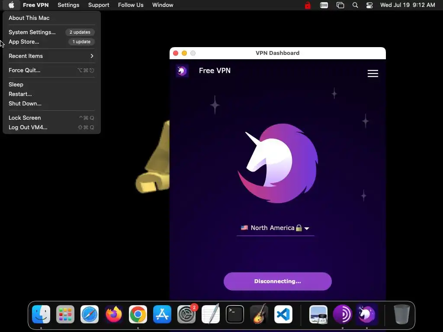Viewport: 443px width, 332px height.
Task: Click the Free VPN title text in dashboard
Action: [215, 70]
